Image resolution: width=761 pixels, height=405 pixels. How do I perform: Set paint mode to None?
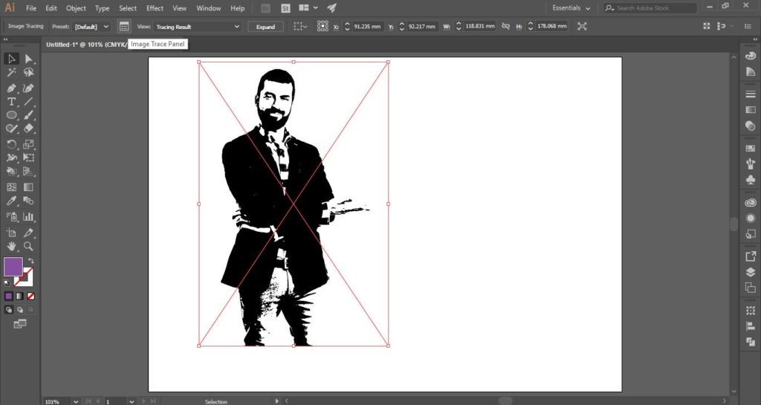pyautogui.click(x=30, y=296)
